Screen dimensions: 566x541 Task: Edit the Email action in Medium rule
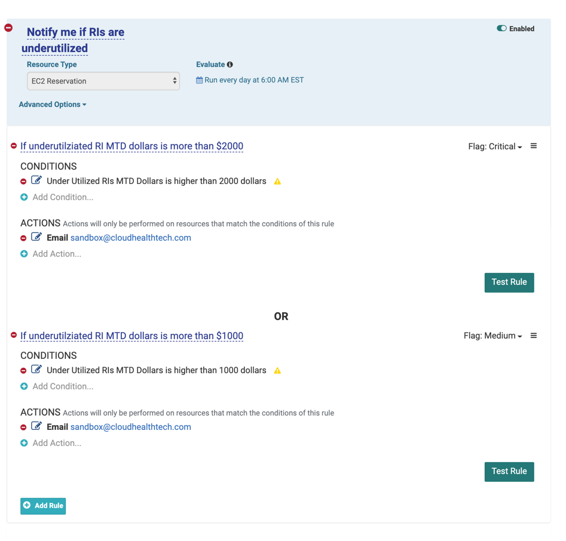36,426
